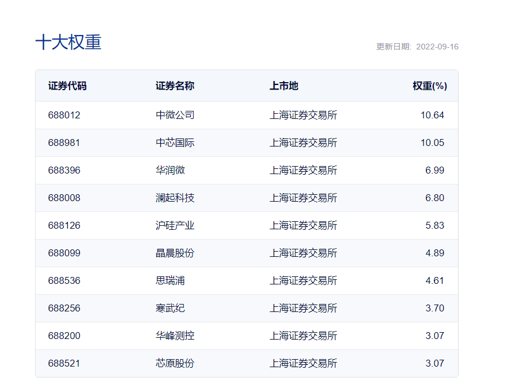Click the 华峰测控 security name
This screenshot has height=389, width=512.
175,336
